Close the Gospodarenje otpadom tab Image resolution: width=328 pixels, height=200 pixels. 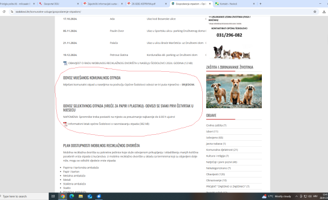pyautogui.click(x=210, y=4)
